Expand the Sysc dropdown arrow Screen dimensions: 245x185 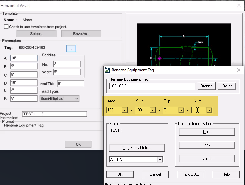click(x=153, y=110)
